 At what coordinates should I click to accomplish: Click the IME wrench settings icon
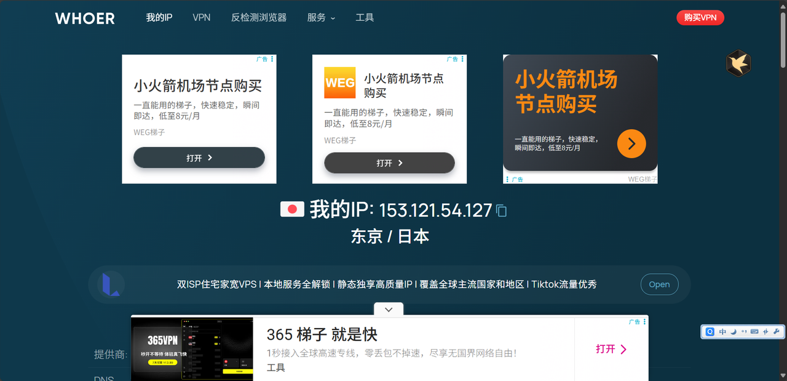(x=776, y=332)
